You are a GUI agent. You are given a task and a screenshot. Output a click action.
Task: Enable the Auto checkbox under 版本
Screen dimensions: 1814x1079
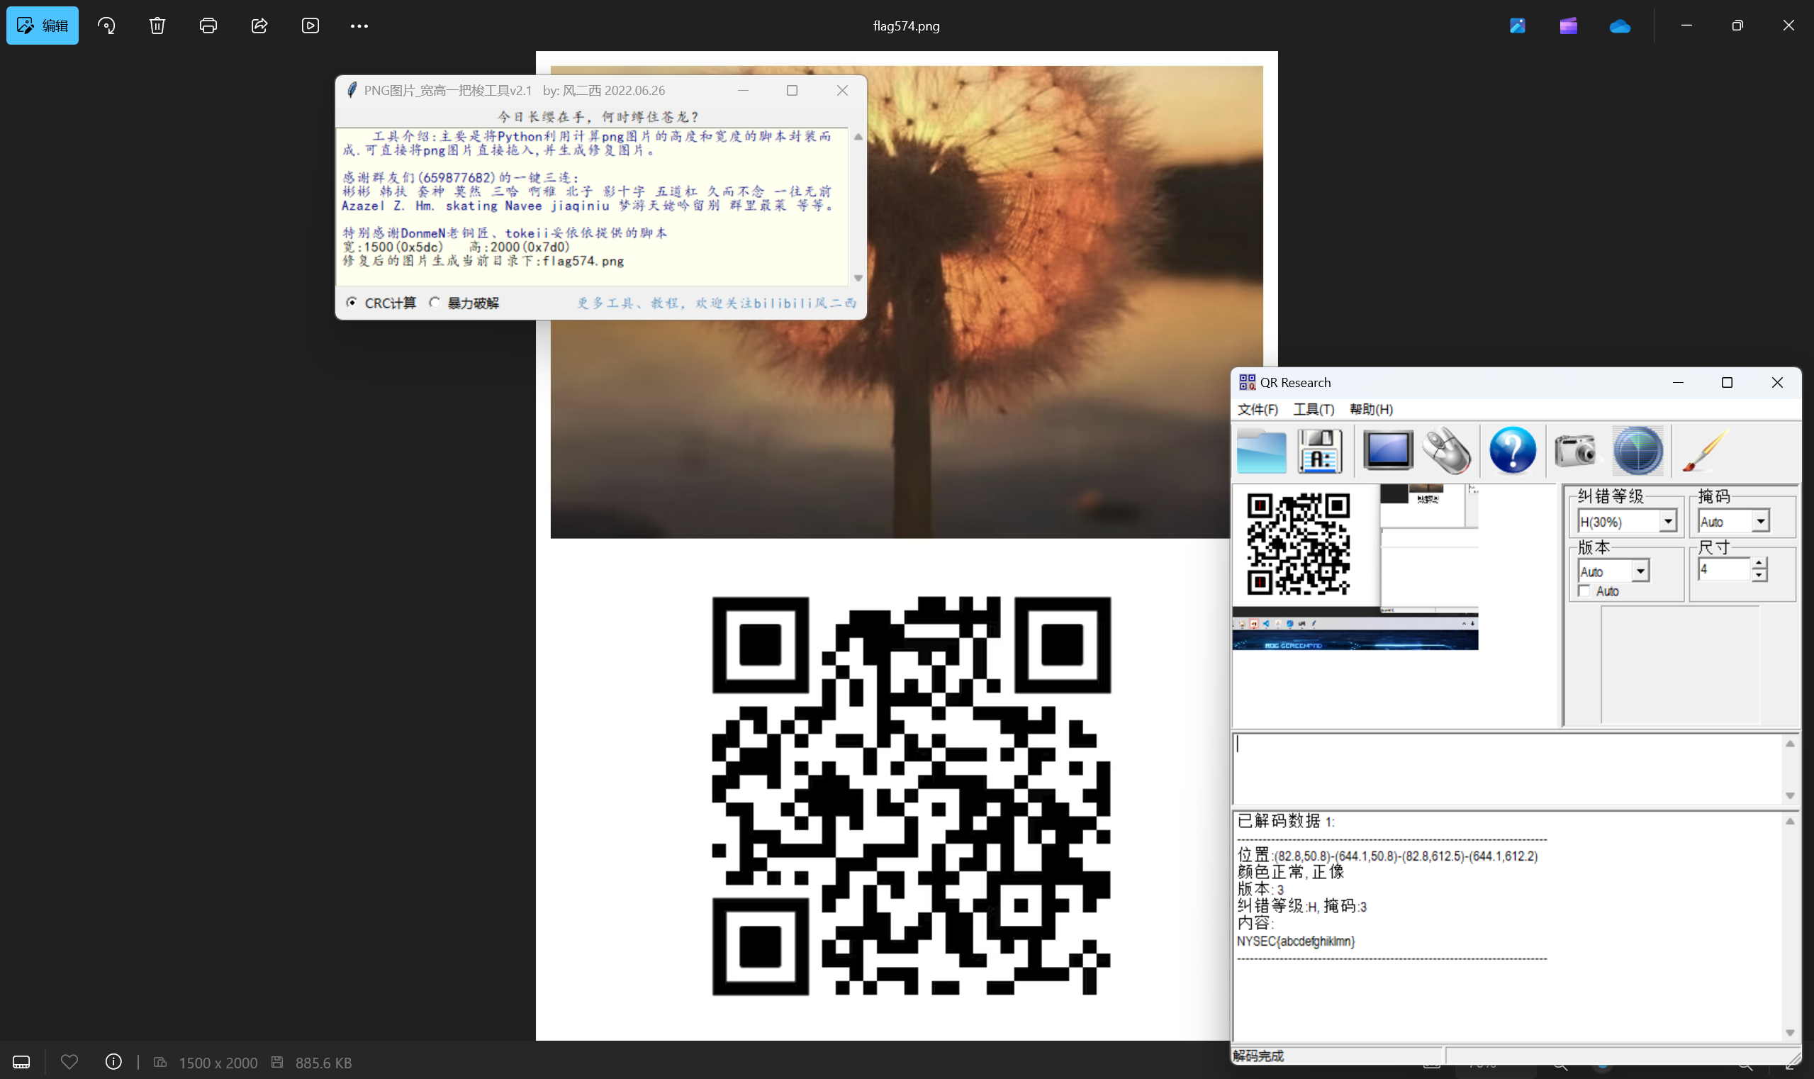click(1585, 591)
